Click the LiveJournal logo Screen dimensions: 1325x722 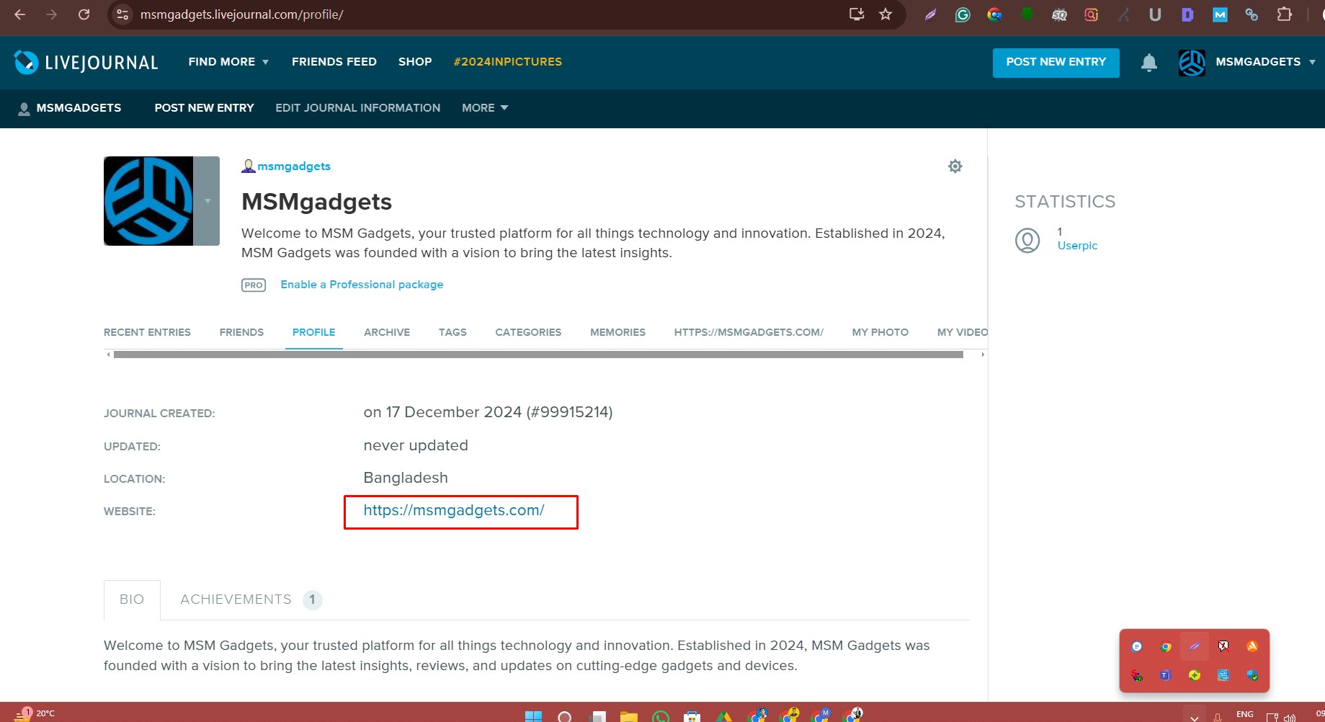coord(86,63)
